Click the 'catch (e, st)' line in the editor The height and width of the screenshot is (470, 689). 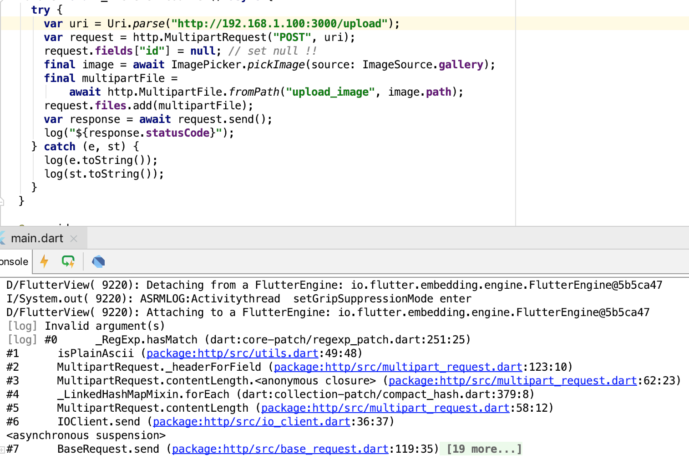(x=84, y=146)
